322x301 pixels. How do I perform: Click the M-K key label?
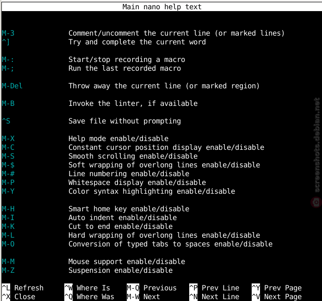8,226
